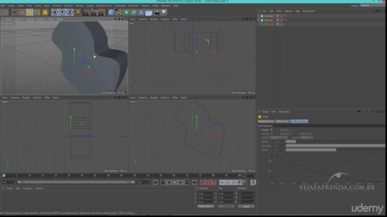Add a light object

coord(164,12)
